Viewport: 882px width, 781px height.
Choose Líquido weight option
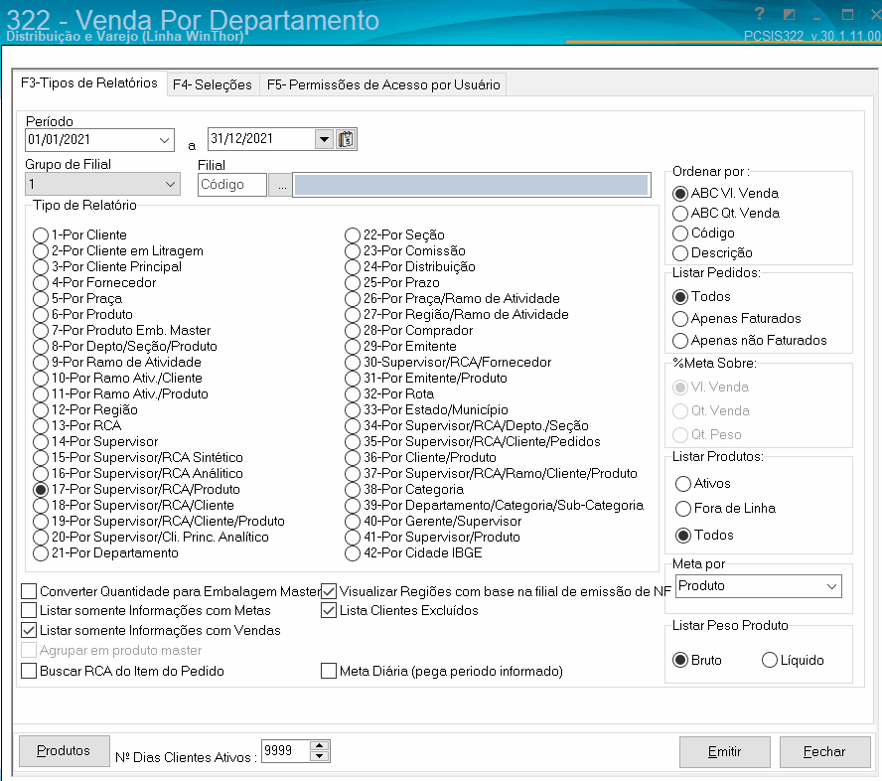[x=793, y=660]
